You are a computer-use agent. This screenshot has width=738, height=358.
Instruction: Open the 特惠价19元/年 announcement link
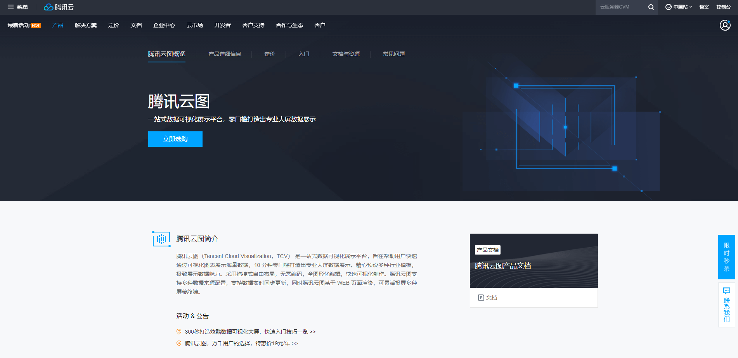pyautogui.click(x=241, y=343)
